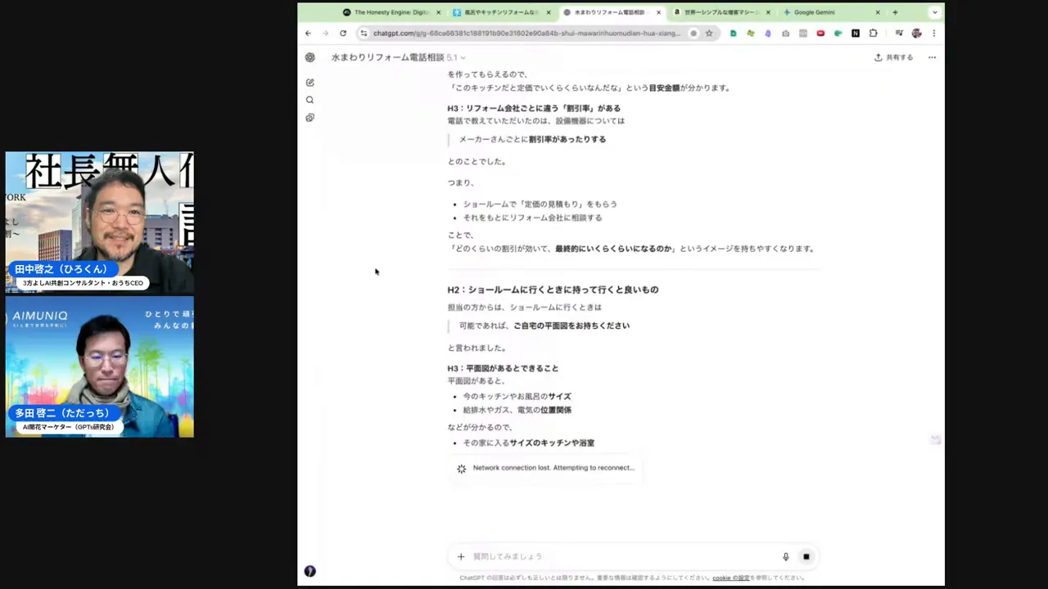Open the attachment plus icon in the message bar

[460, 556]
